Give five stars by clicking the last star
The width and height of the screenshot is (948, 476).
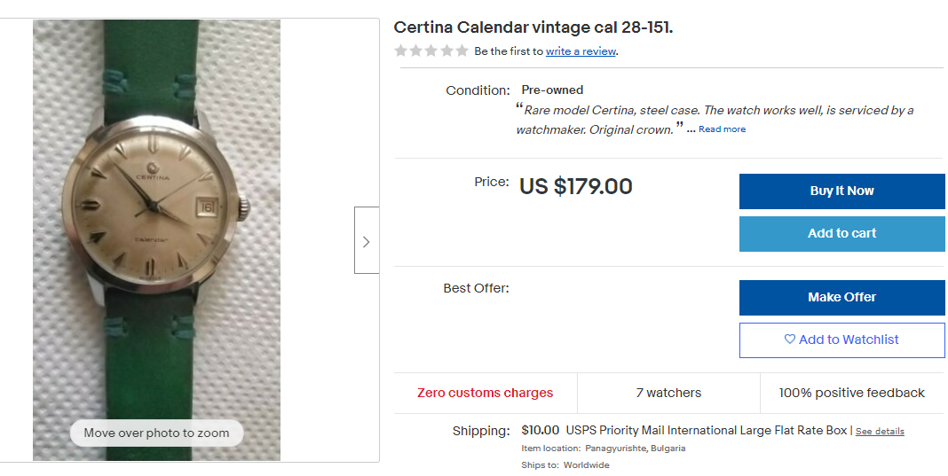(462, 51)
